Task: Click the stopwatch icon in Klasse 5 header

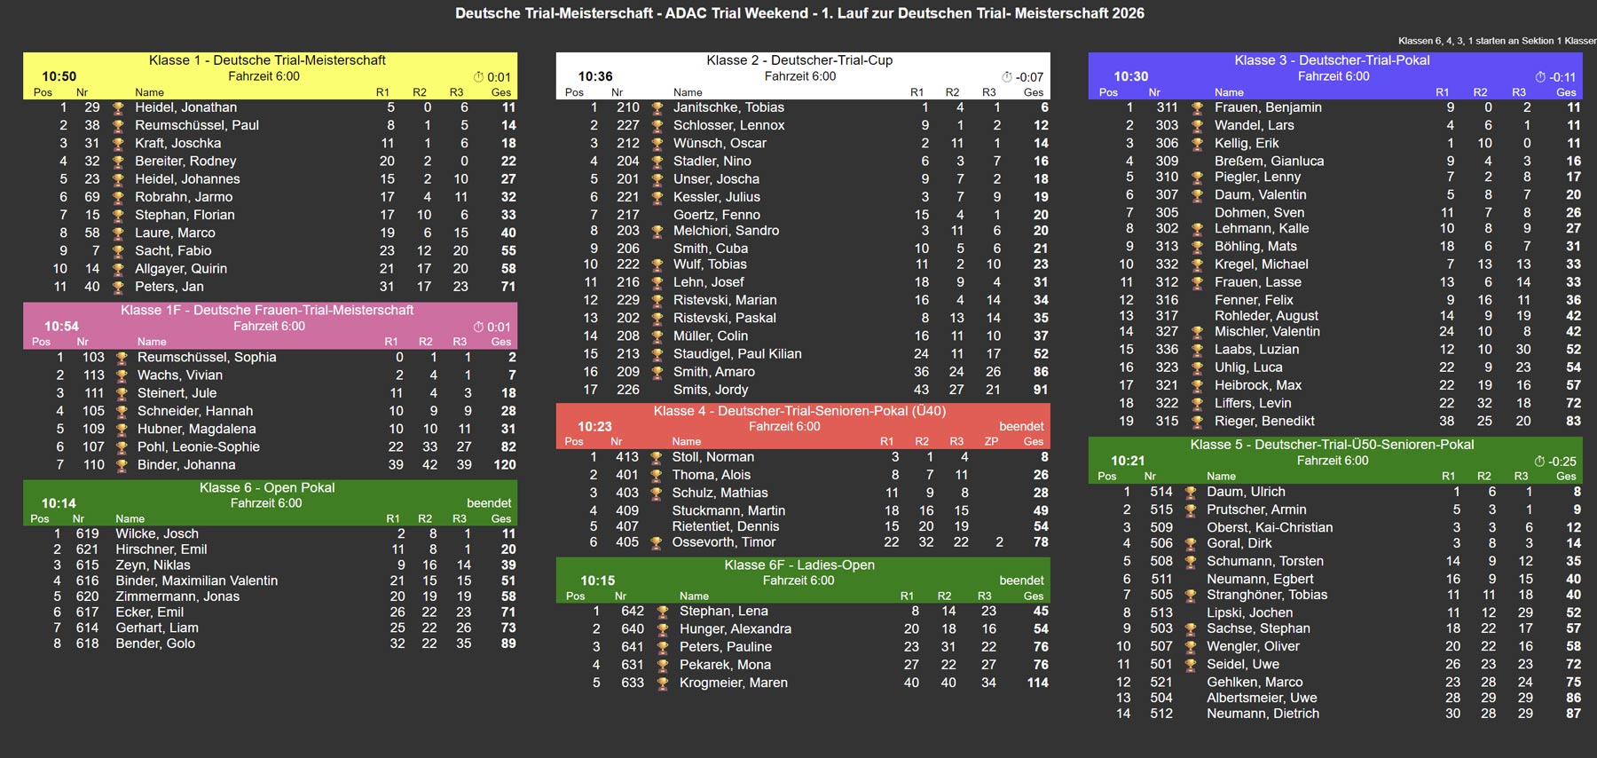Action: pyautogui.click(x=1540, y=462)
